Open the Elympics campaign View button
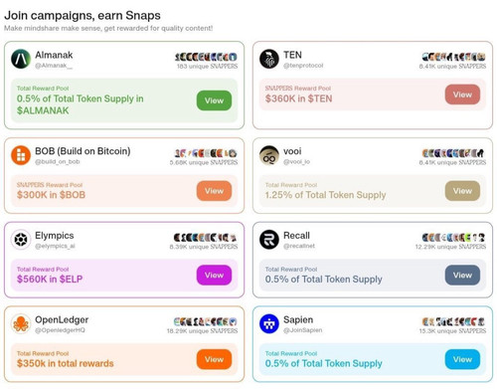Image resolution: width=497 pixels, height=389 pixels. [x=214, y=275]
